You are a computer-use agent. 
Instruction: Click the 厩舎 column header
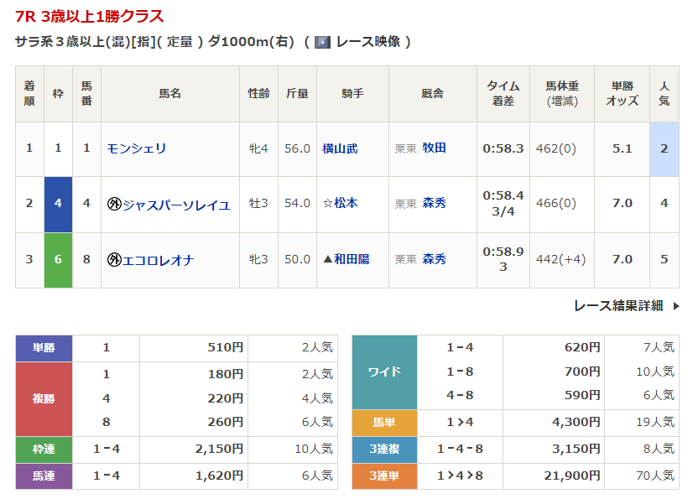(433, 94)
